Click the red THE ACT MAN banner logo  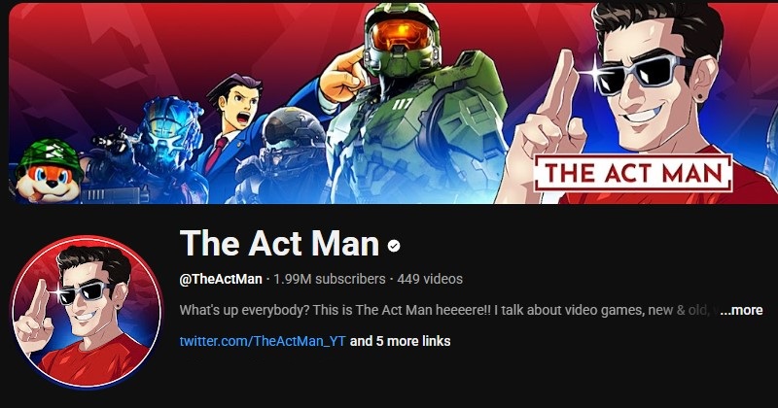[x=633, y=174]
